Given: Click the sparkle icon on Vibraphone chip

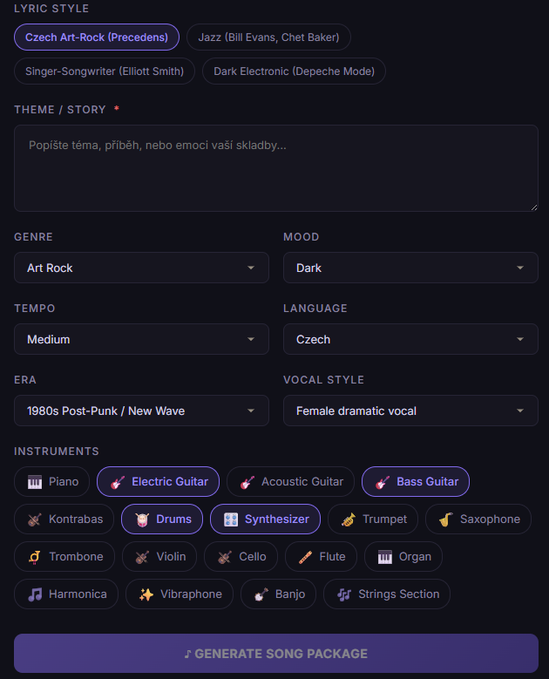Looking at the screenshot, I should pyautogui.click(x=146, y=594).
